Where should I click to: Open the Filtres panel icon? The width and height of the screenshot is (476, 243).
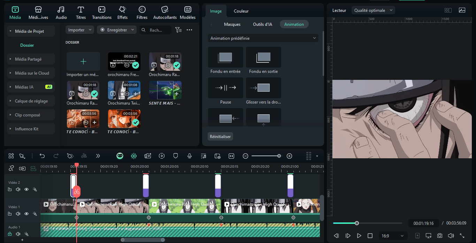tap(142, 13)
